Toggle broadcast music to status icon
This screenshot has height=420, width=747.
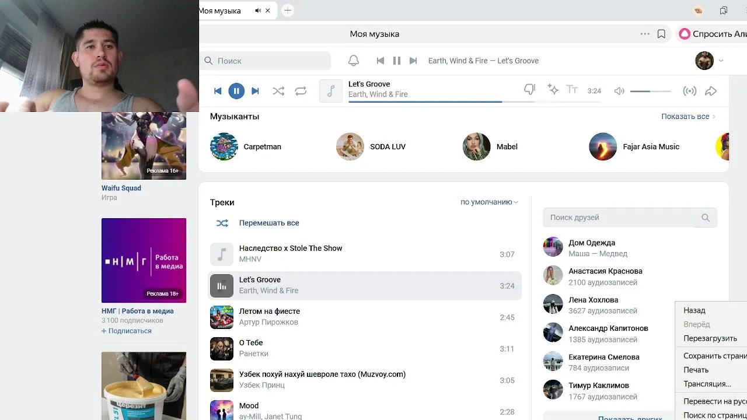tap(690, 91)
